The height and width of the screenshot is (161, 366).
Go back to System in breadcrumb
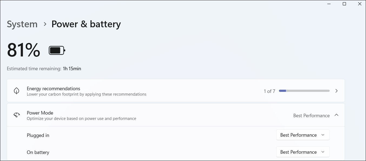tap(22, 24)
